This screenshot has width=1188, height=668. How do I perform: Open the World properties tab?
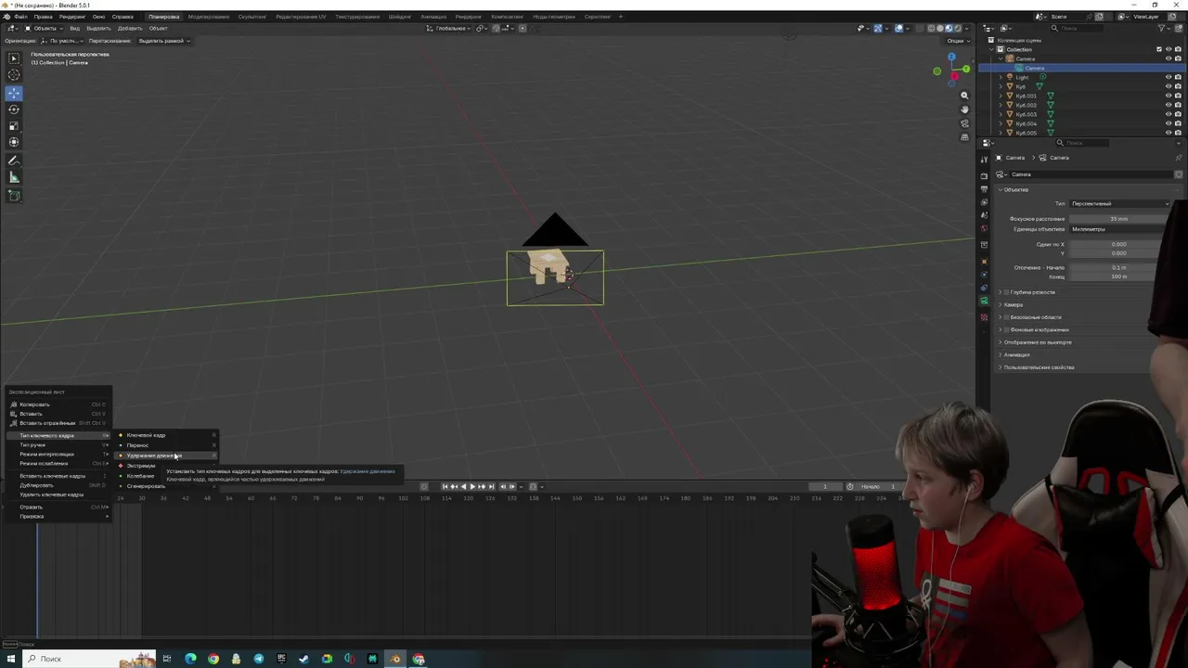pyautogui.click(x=985, y=228)
